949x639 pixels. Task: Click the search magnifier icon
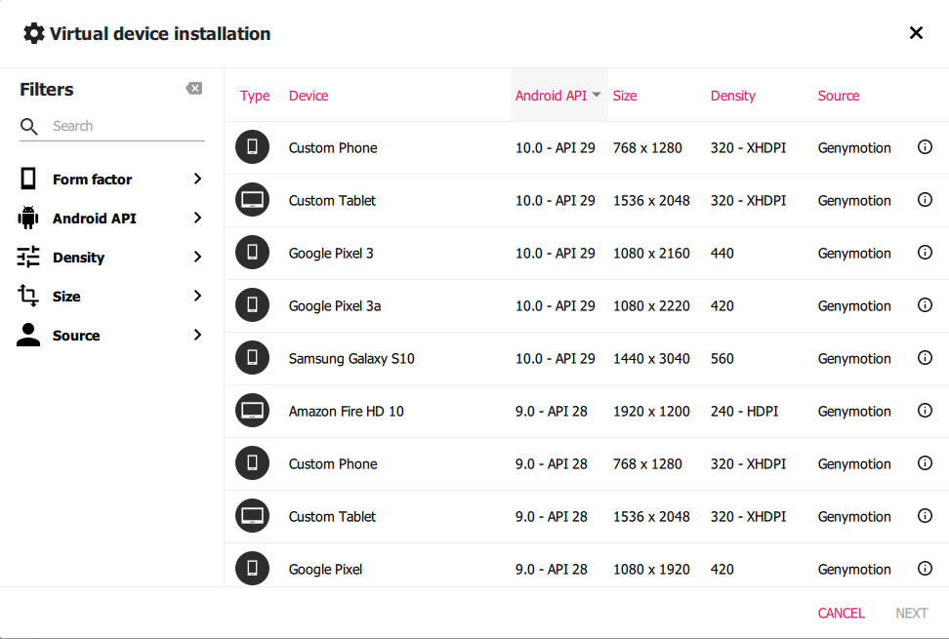(29, 126)
